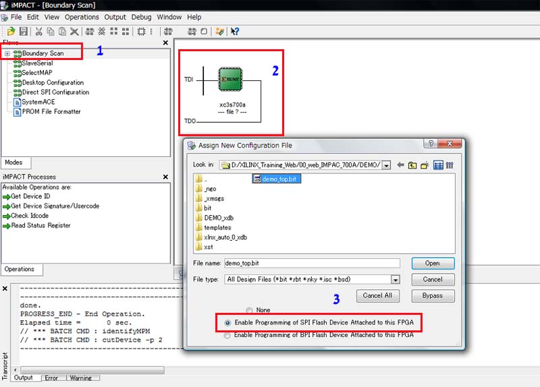Click the vertical dots toolbar icon
The width and height of the screenshot is (540, 387).
pyautogui.click(x=151, y=32)
